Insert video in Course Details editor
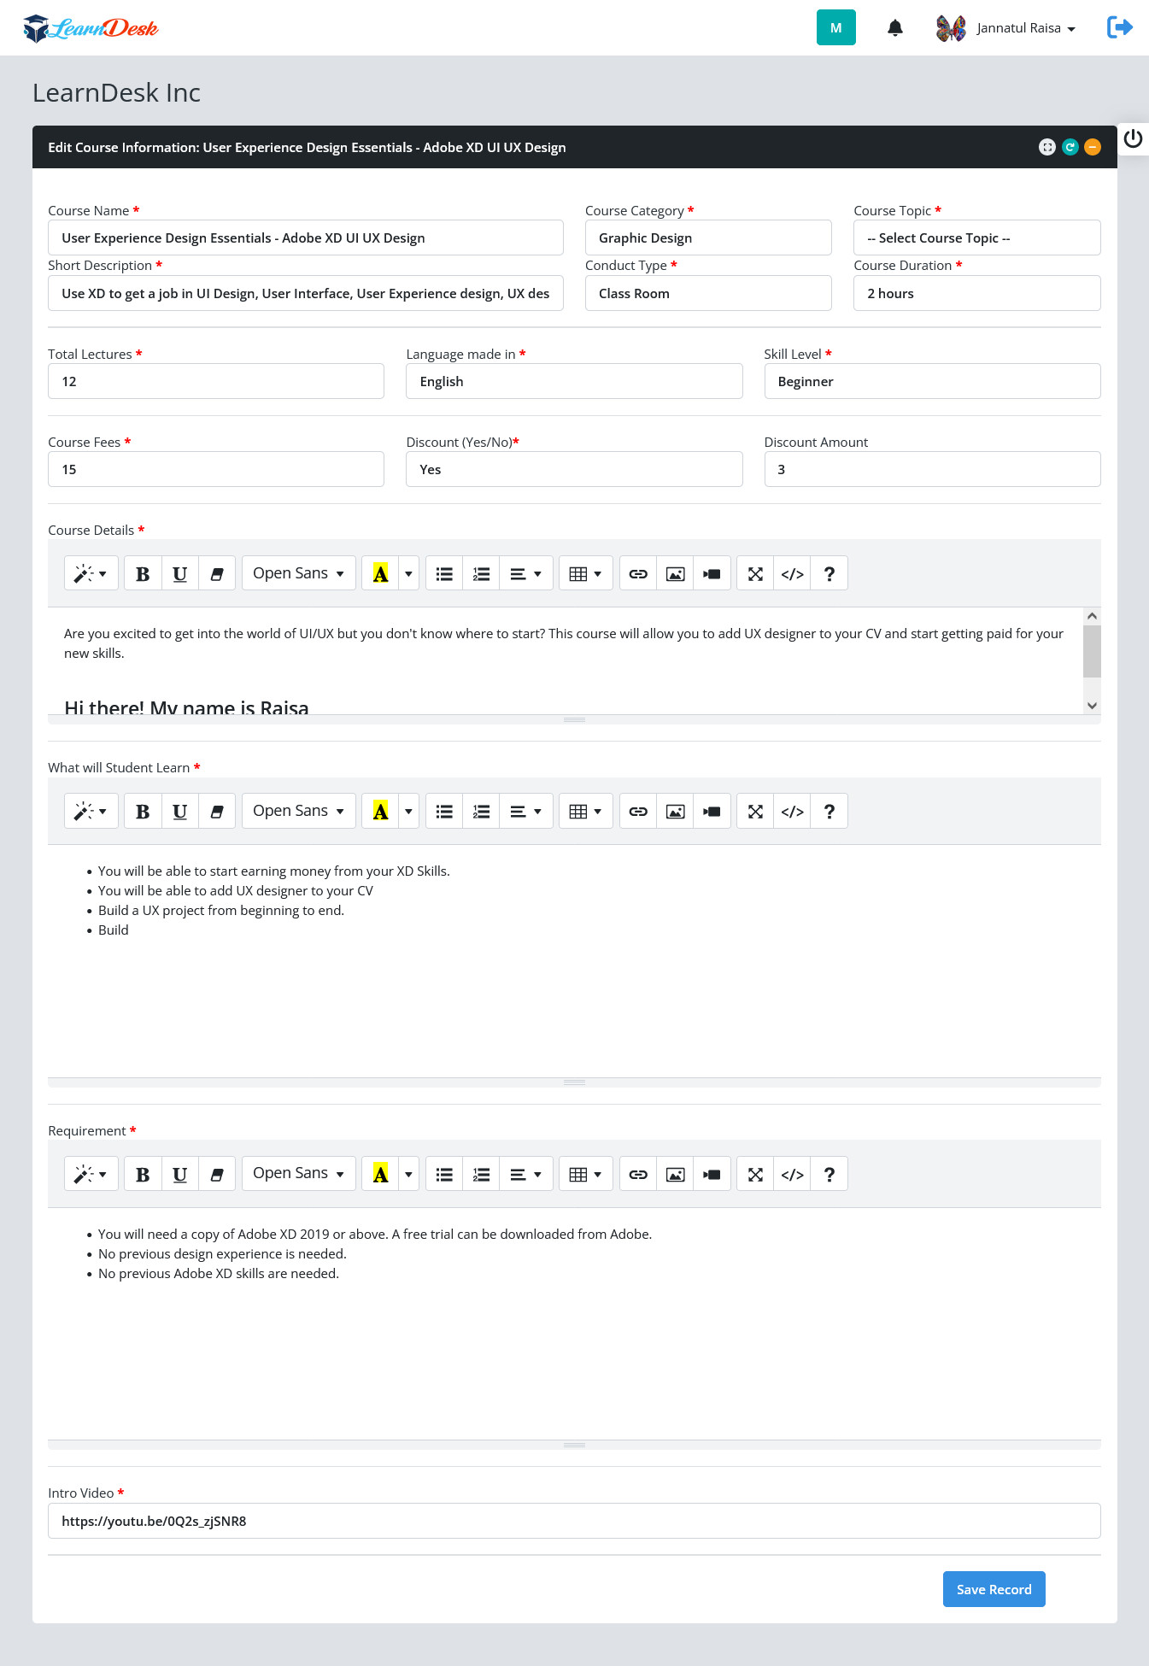The width and height of the screenshot is (1149, 1666). (712, 574)
